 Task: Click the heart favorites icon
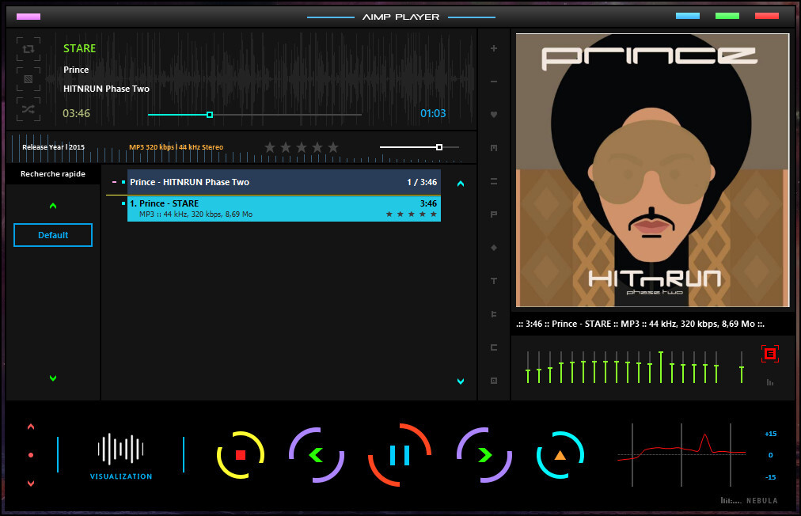click(x=493, y=115)
